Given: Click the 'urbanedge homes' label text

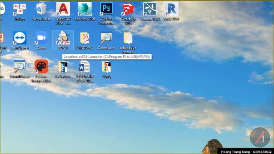Looking at the screenshot, I should [x=128, y=50].
